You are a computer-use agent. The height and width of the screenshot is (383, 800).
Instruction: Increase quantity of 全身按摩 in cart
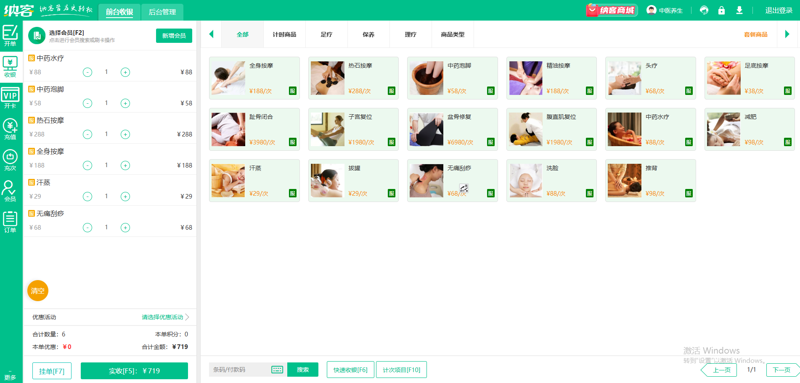(125, 165)
